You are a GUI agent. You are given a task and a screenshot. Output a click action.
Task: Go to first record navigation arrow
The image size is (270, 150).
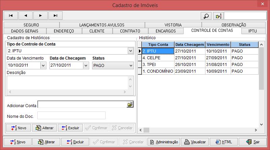tap(11, 15)
